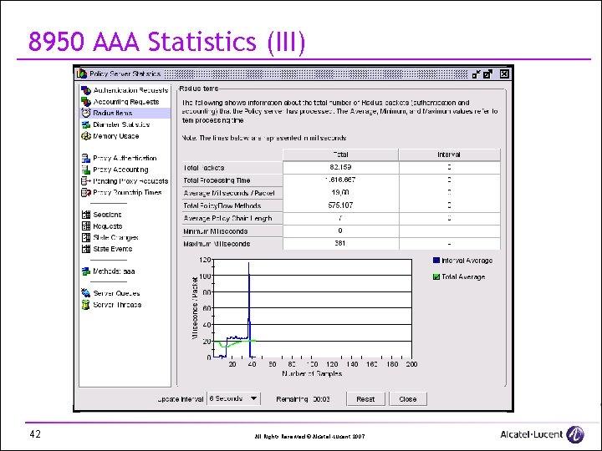
Task: Click the Interval Average blue legend swatch
Action: (x=436, y=261)
